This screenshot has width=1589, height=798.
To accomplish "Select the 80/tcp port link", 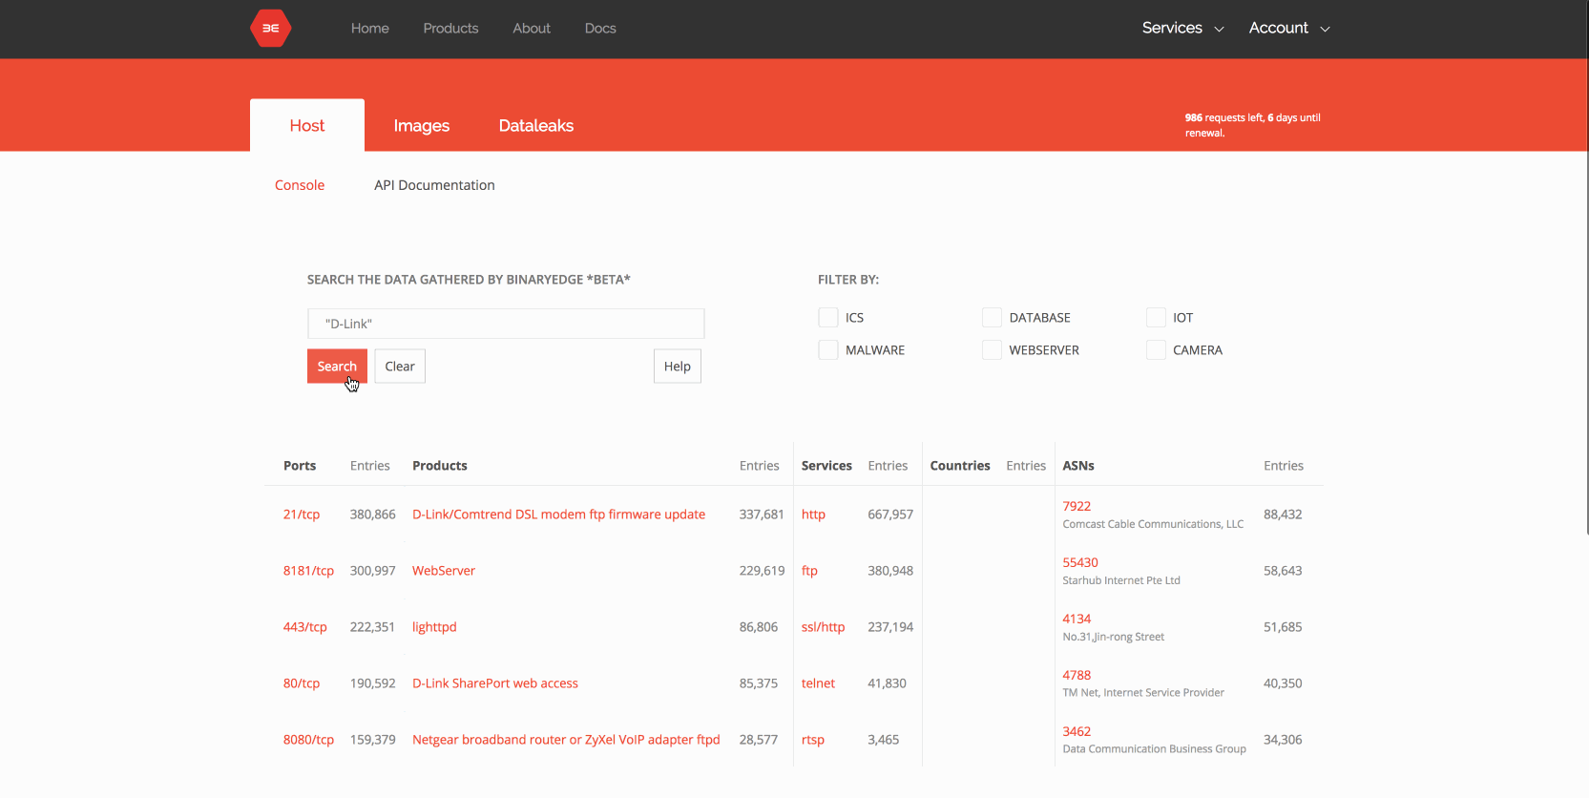I will [302, 683].
